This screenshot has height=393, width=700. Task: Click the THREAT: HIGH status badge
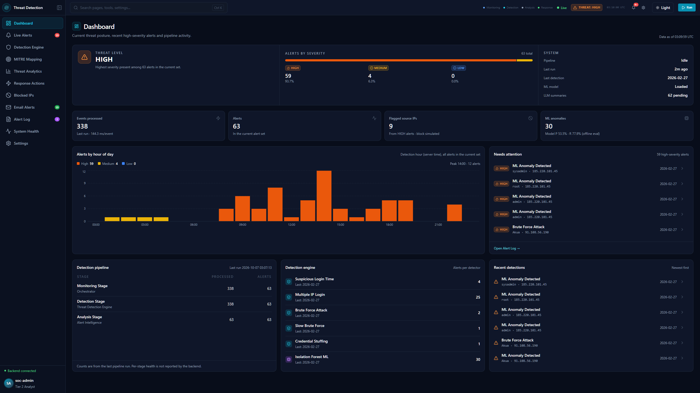click(x=587, y=8)
